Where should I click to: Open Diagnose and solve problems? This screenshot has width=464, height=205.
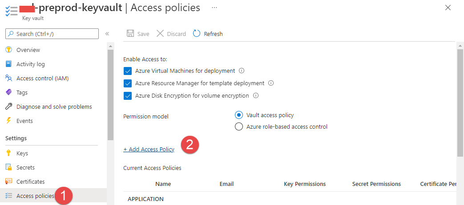point(54,106)
